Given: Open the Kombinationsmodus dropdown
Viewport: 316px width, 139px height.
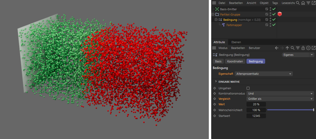Looking at the screenshot, I should (280, 93).
